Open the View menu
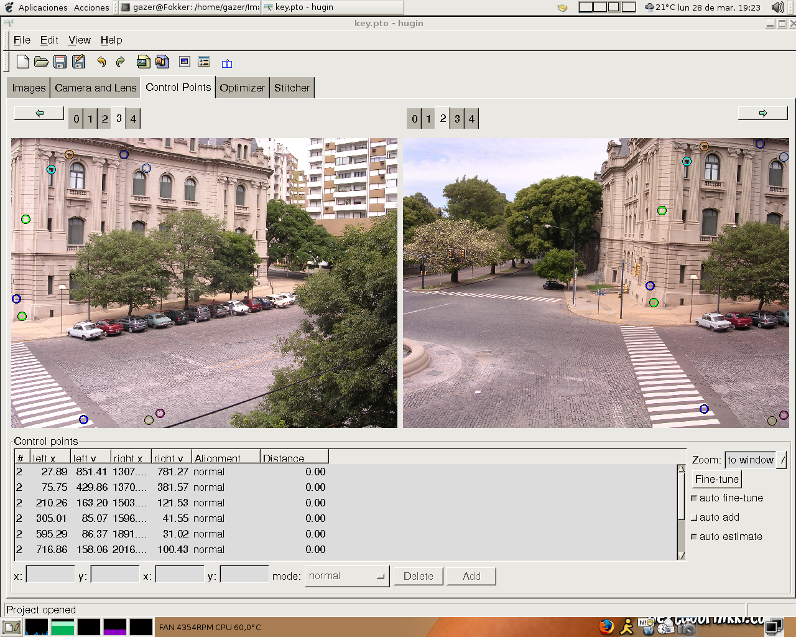Viewport: 796px width, 637px height. (x=79, y=40)
